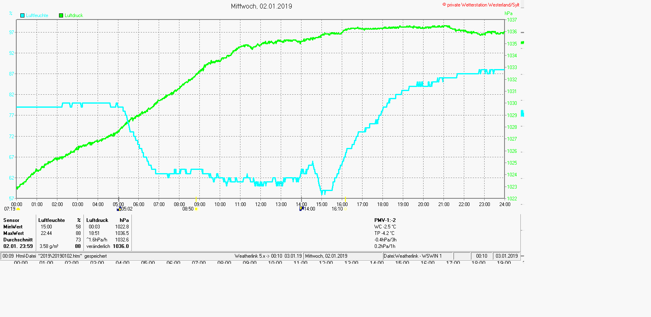Click the absolute humidity "3.58 g/m³" value
651x317 pixels.
(x=49, y=246)
